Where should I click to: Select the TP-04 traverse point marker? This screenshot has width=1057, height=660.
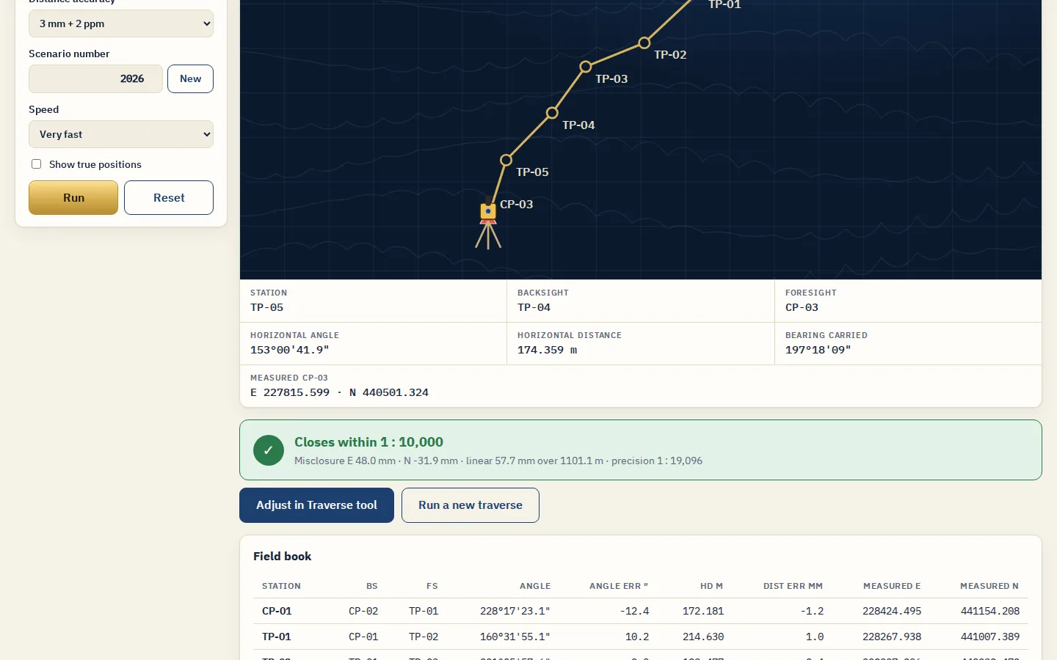[x=552, y=113]
